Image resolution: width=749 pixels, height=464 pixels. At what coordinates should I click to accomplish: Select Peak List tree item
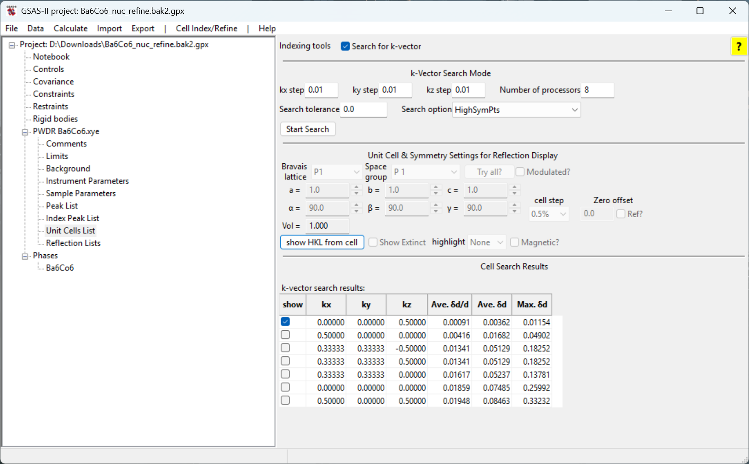click(x=62, y=206)
